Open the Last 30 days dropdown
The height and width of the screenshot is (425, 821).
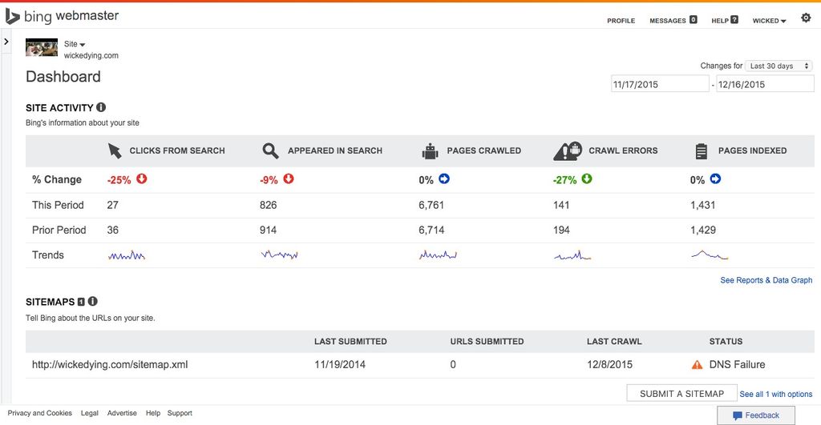tap(779, 66)
